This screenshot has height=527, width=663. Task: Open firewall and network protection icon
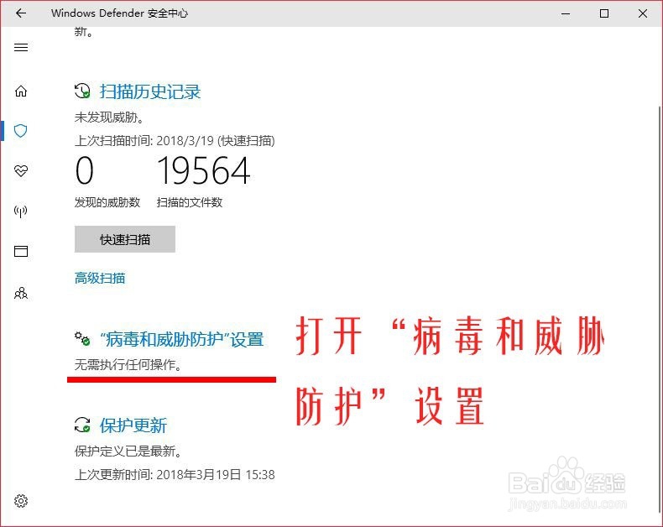pos(21,211)
